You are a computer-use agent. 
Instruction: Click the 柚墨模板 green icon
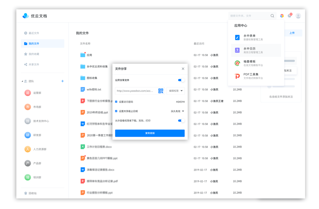(x=237, y=63)
